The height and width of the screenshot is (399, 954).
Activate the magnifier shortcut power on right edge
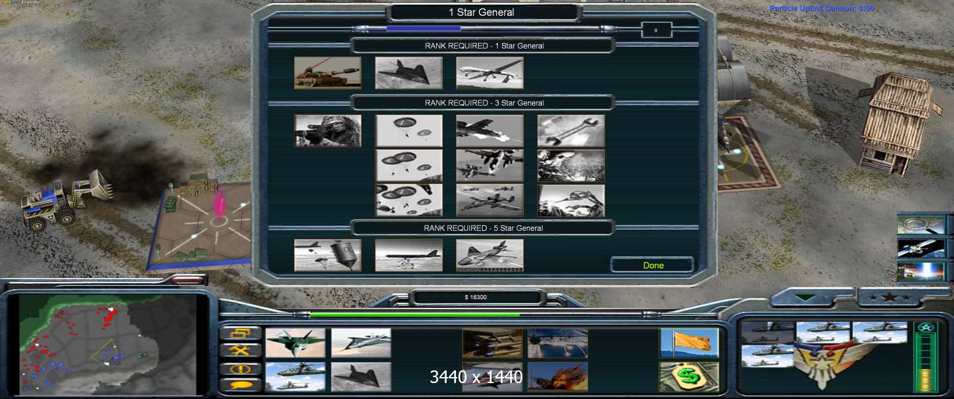tap(921, 225)
